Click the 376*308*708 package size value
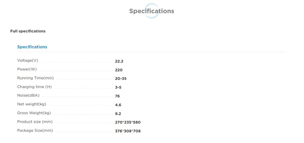 click(128, 131)
